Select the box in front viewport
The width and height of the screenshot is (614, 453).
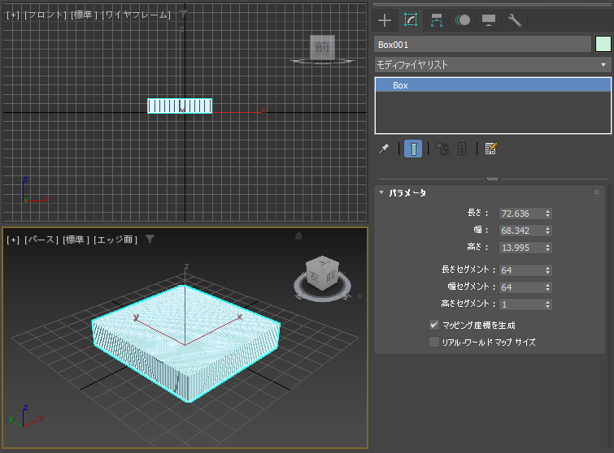(x=180, y=106)
